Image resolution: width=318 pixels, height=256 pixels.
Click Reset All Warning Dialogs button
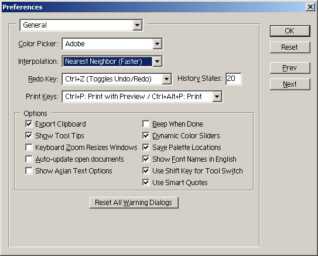(134, 203)
